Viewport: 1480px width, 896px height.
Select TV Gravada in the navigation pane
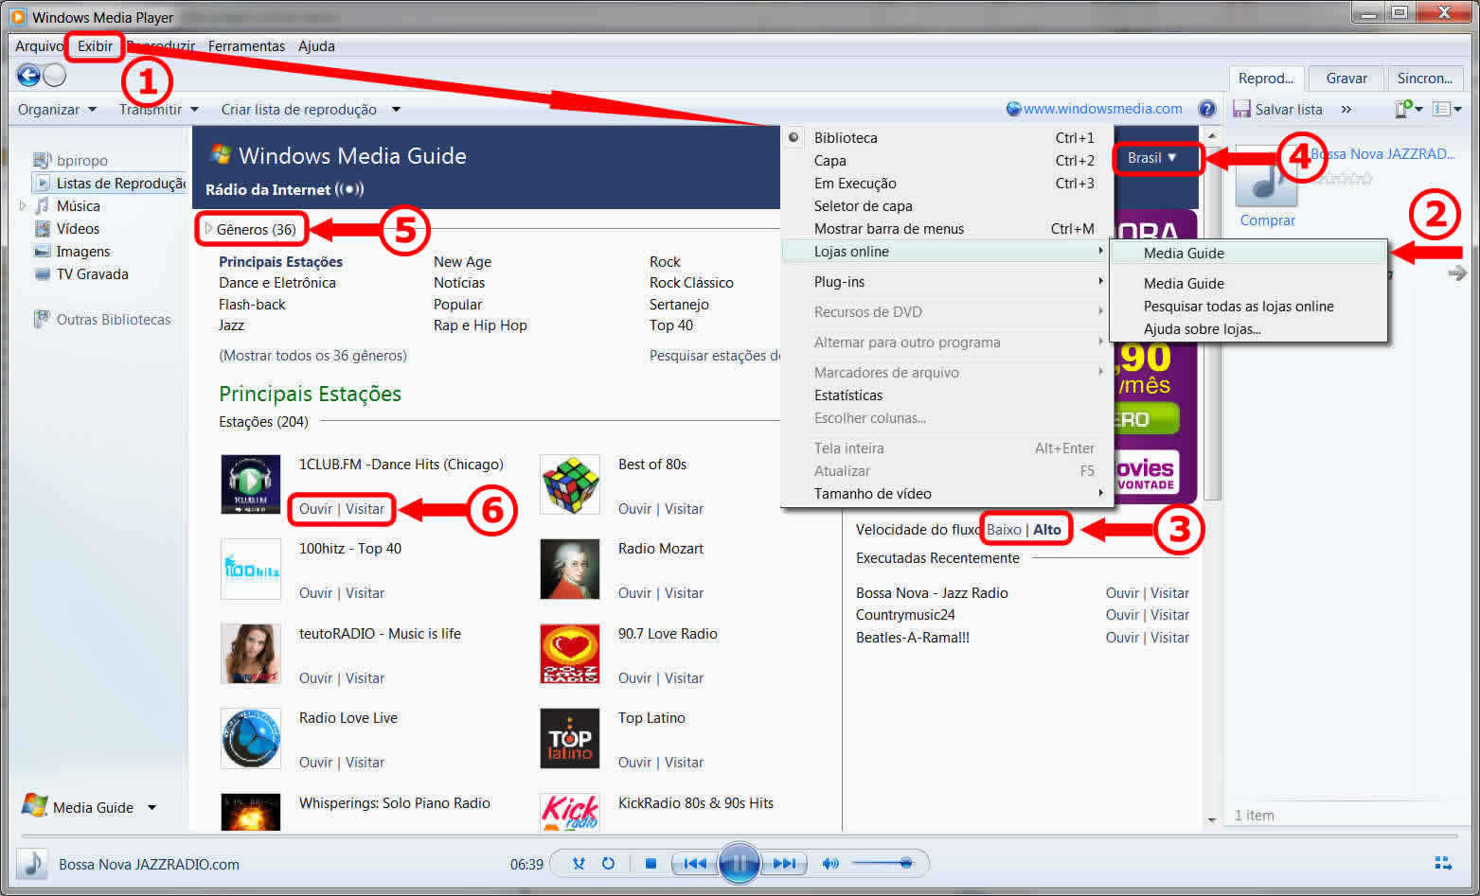pos(93,273)
